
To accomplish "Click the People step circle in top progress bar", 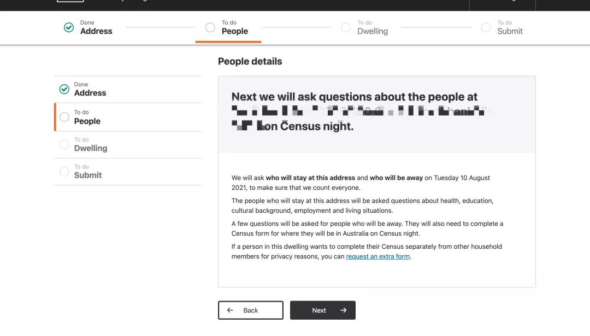I will coord(210,27).
